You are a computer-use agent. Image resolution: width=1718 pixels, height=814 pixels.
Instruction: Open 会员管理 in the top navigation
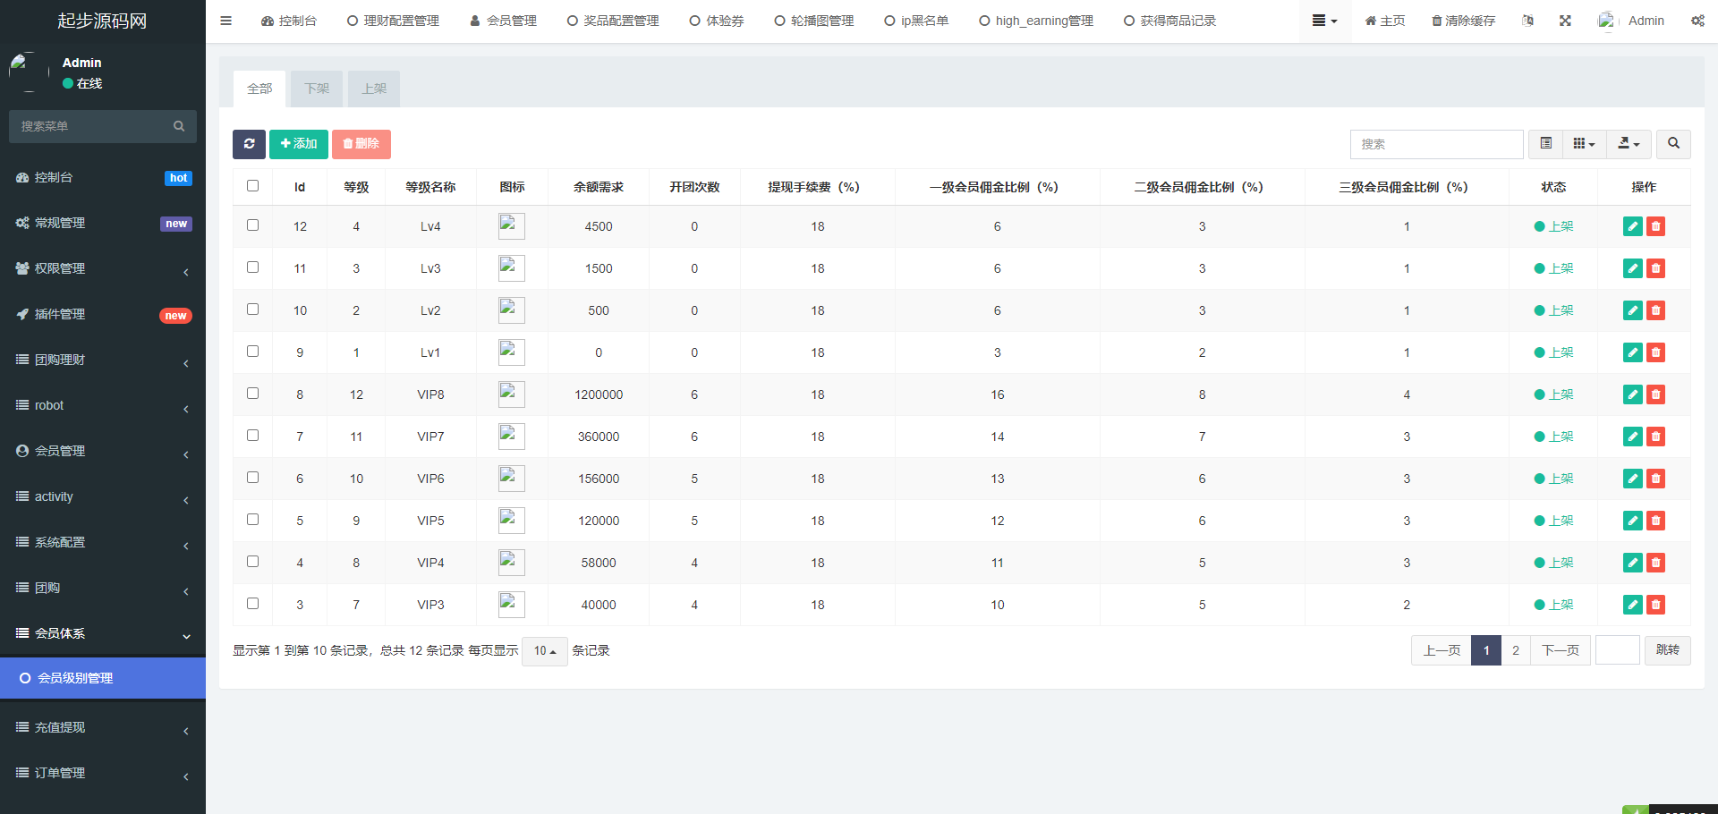[503, 21]
